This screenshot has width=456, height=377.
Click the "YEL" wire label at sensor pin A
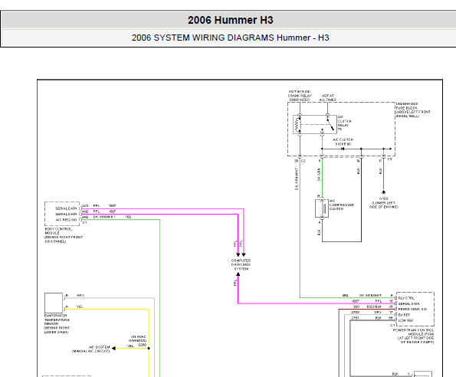(80, 307)
